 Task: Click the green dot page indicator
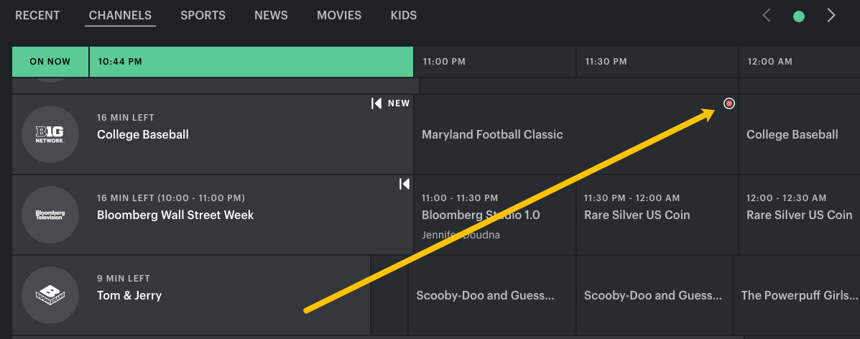(x=798, y=16)
